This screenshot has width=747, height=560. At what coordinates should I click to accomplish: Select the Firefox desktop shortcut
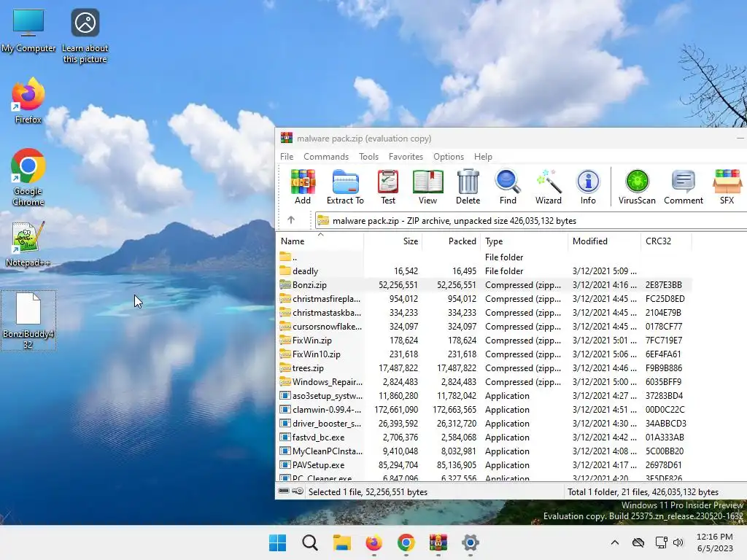click(28, 101)
